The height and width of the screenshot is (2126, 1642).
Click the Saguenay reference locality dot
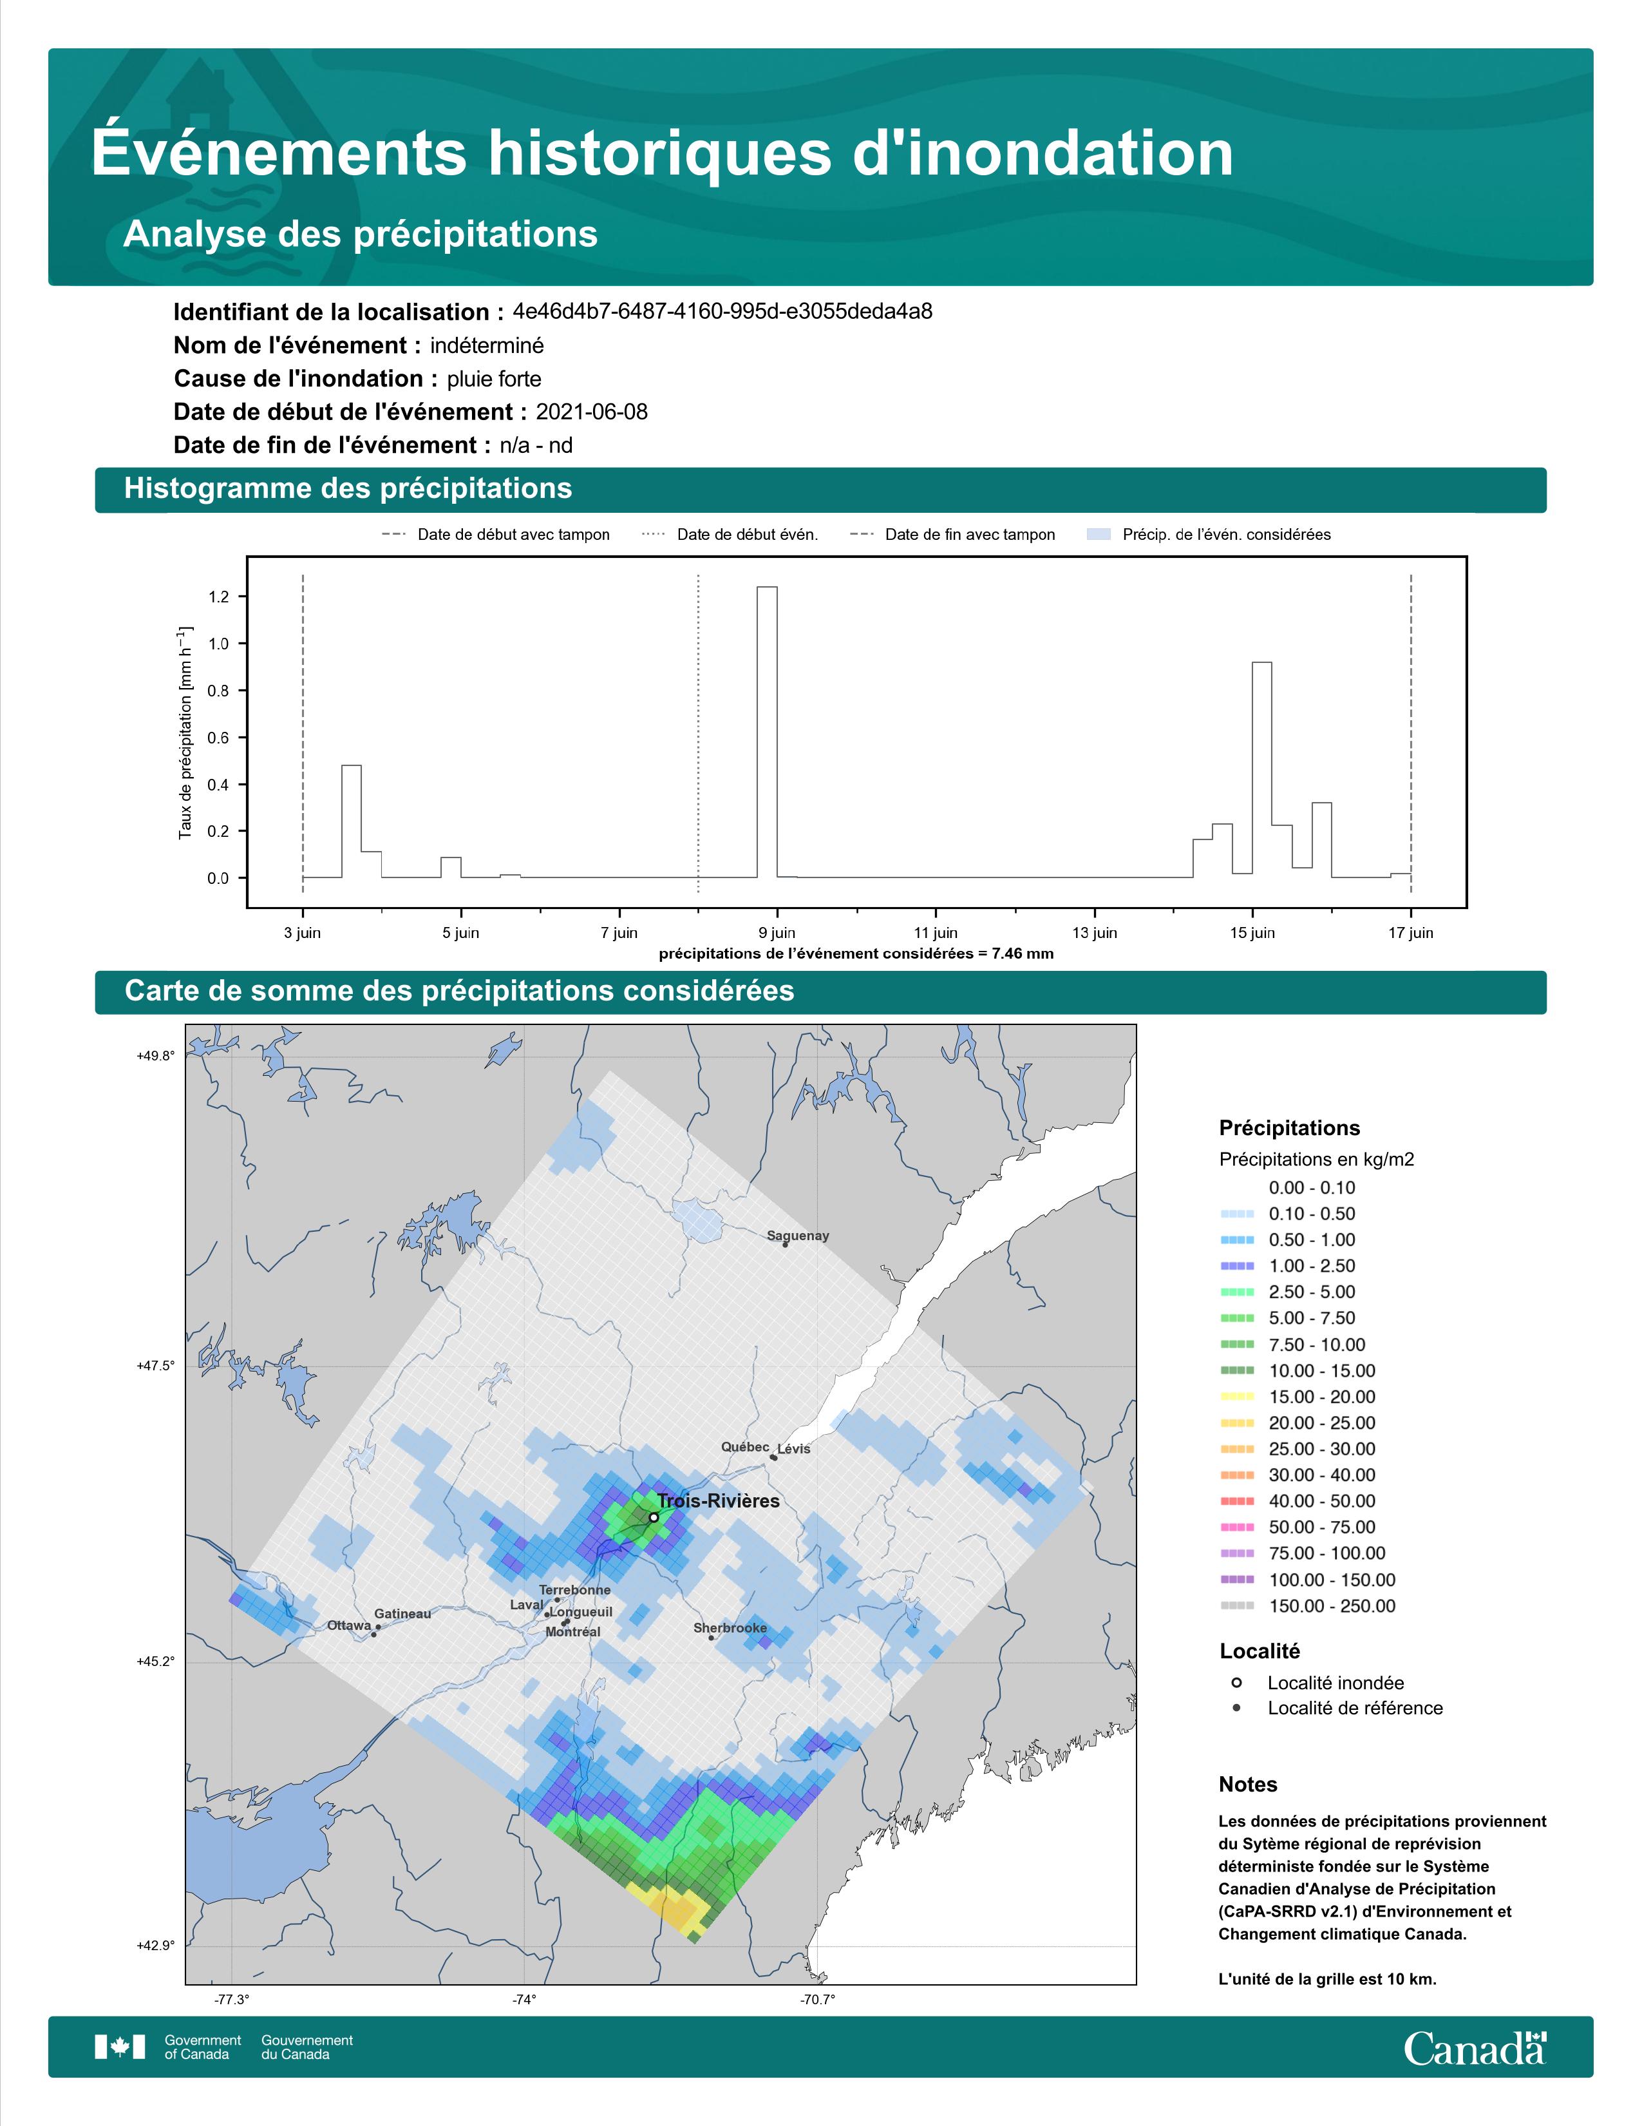click(x=785, y=1245)
